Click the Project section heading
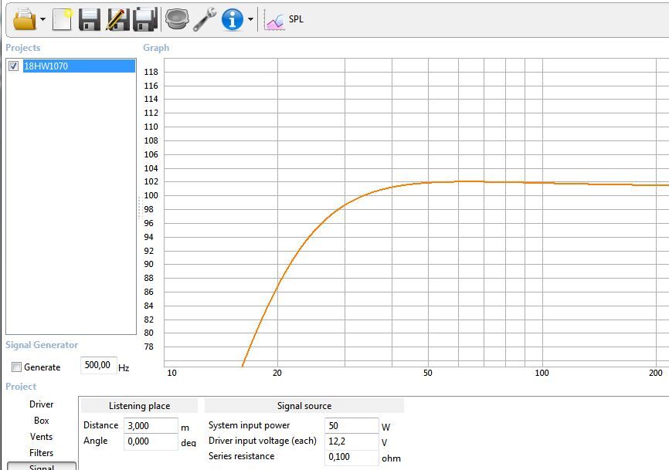The height and width of the screenshot is (470, 669). point(21,387)
